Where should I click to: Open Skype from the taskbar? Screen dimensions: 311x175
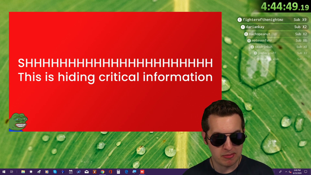[x=55, y=172]
